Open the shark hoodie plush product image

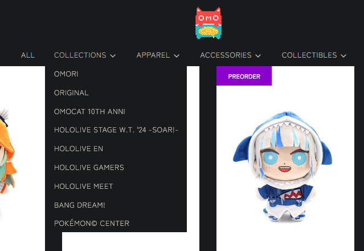coord(283,166)
